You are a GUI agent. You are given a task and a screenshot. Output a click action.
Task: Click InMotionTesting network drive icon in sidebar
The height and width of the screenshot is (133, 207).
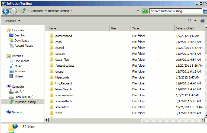[11, 102]
